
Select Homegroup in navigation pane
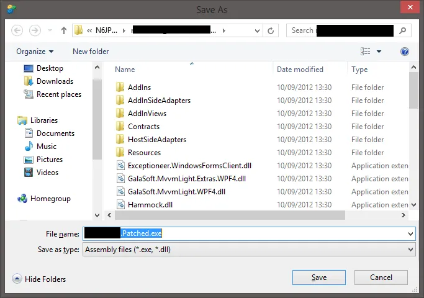click(x=50, y=199)
